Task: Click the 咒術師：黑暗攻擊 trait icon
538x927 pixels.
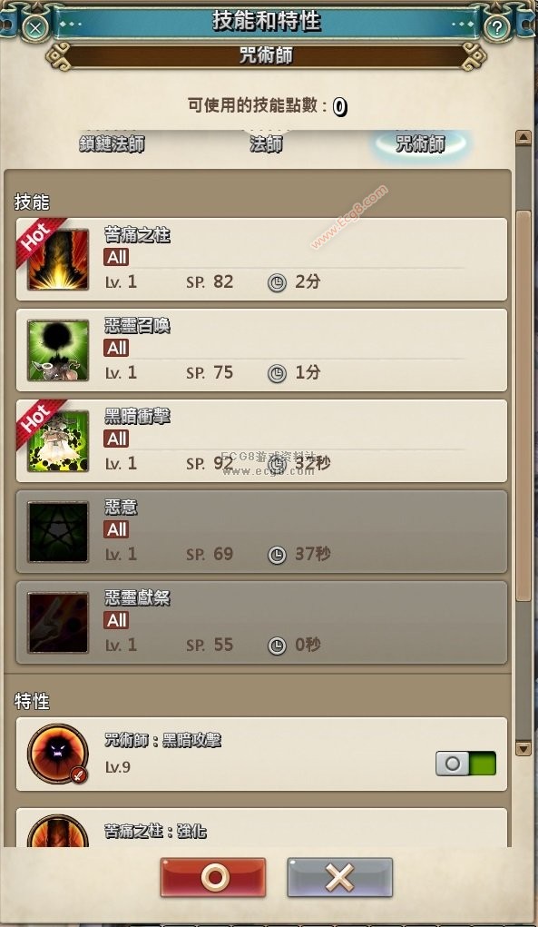Action: (58, 754)
